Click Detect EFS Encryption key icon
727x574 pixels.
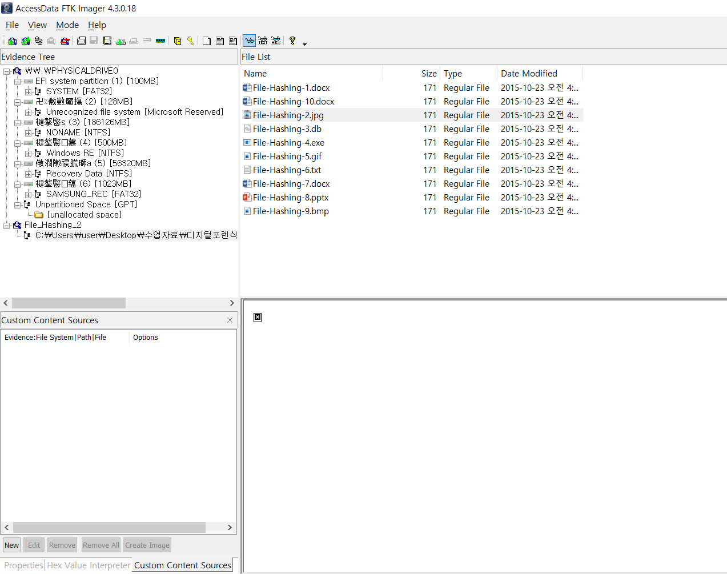click(x=190, y=41)
